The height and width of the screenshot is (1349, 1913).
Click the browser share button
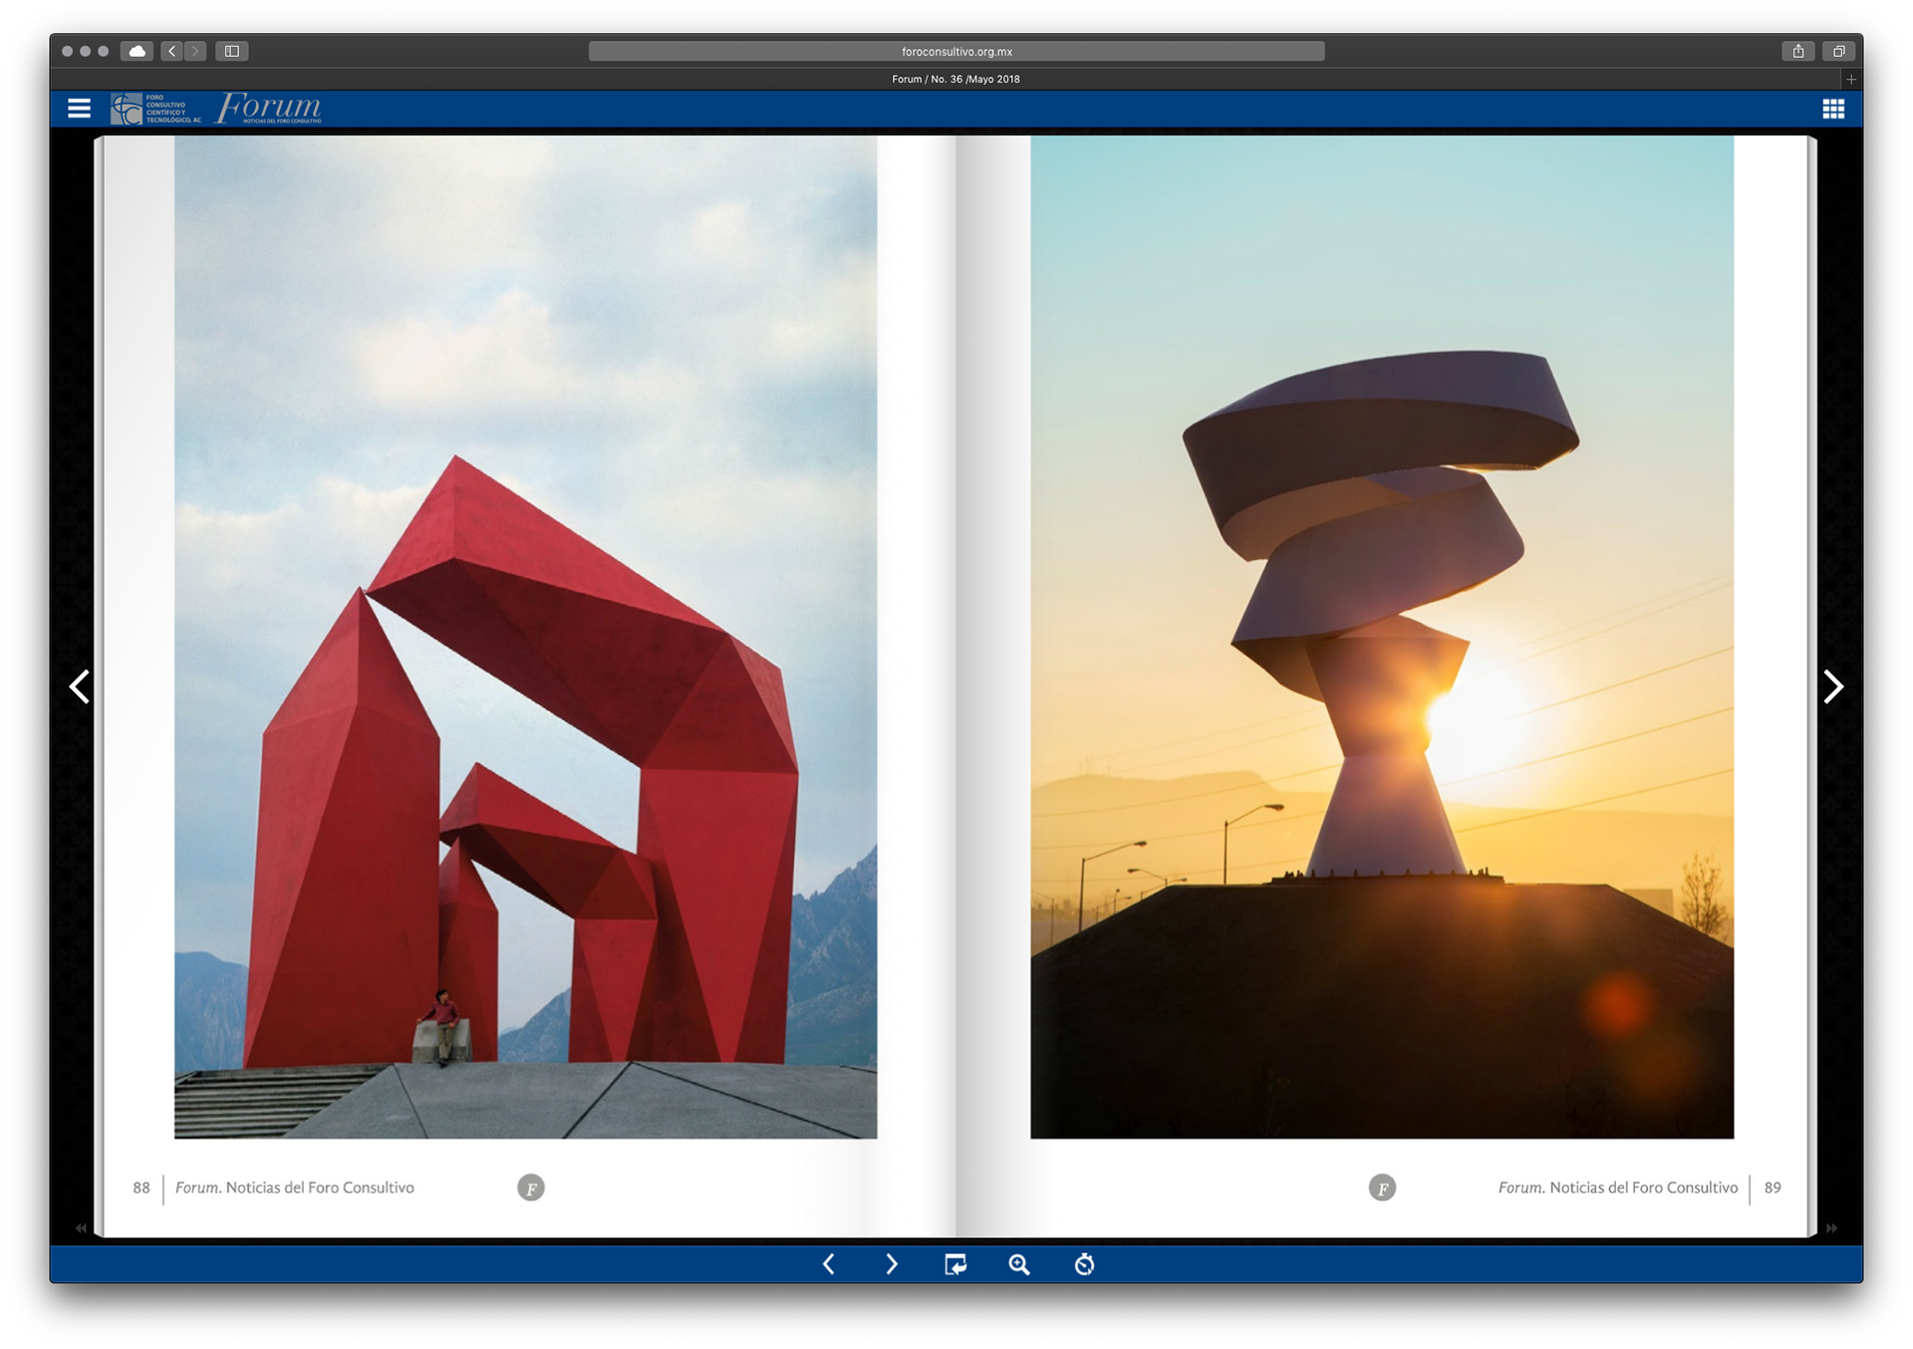tap(1798, 51)
